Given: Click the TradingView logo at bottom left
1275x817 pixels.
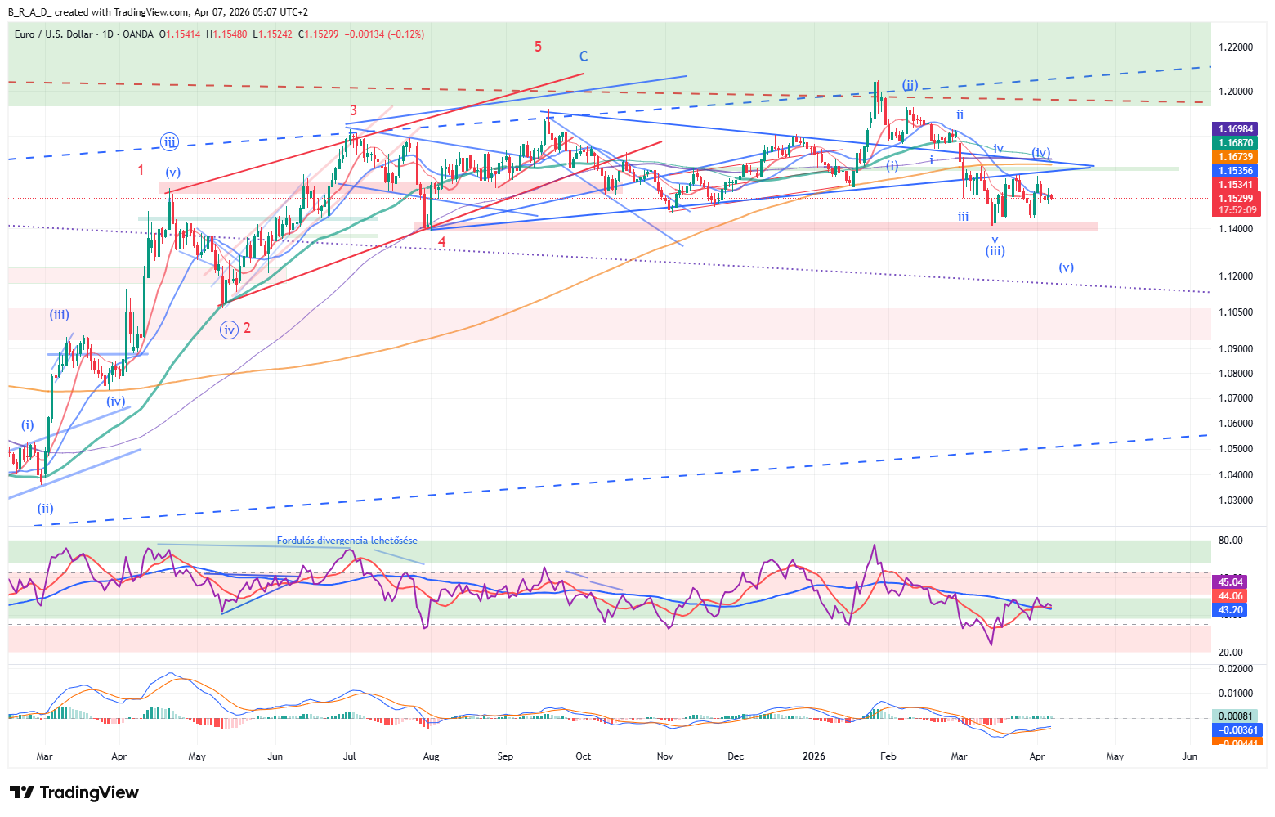Looking at the screenshot, I should (74, 792).
